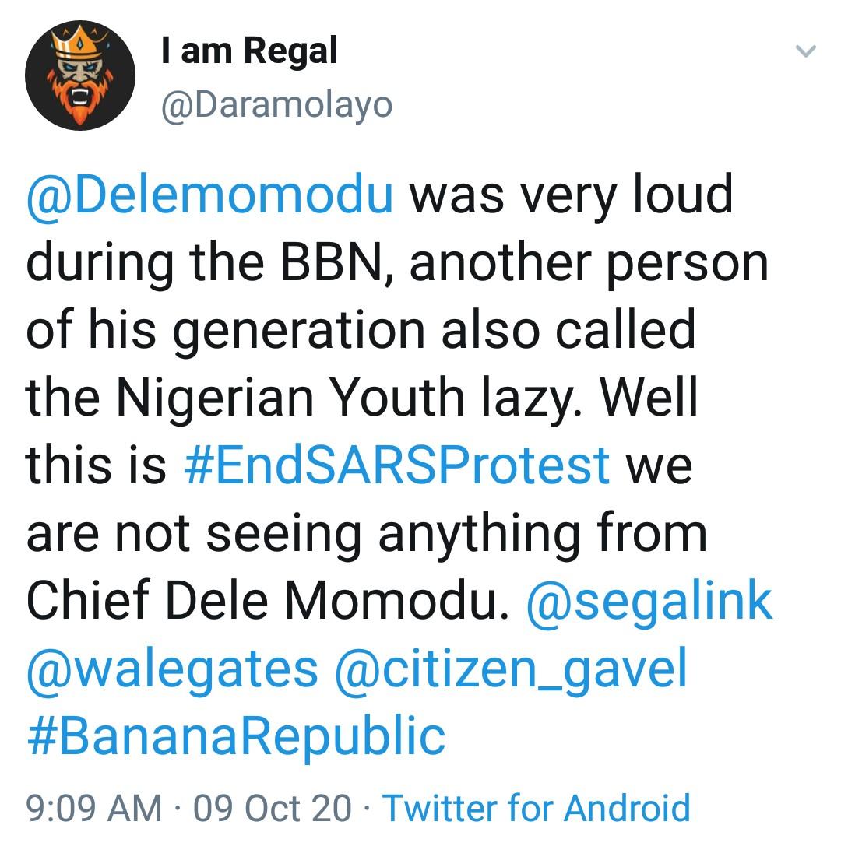Open the bearded king profile avatar
Viewport: 841px width, 853px height.
pos(80,75)
